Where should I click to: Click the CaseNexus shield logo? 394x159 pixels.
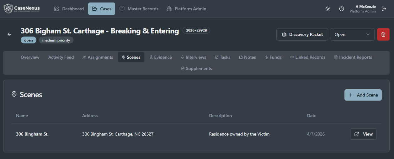[8, 9]
